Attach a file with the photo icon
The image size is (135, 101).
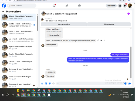[46, 84]
